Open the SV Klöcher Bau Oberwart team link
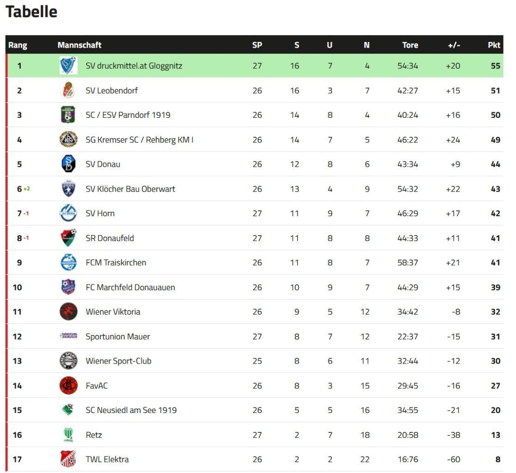This screenshot has width=516, height=473. click(130, 189)
